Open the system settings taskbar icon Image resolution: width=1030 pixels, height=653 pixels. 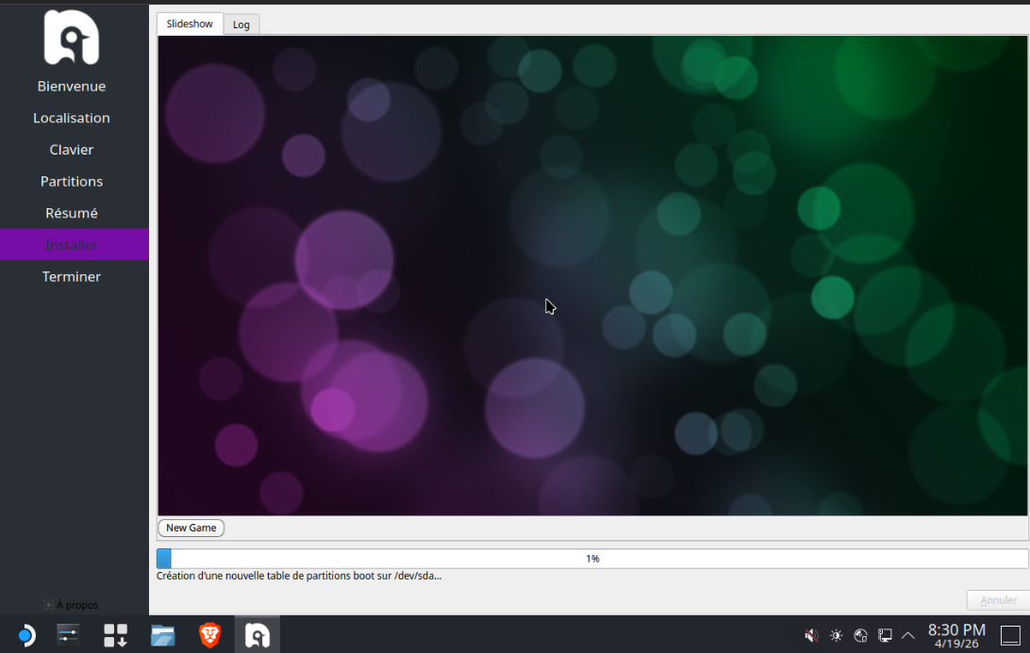click(x=69, y=635)
